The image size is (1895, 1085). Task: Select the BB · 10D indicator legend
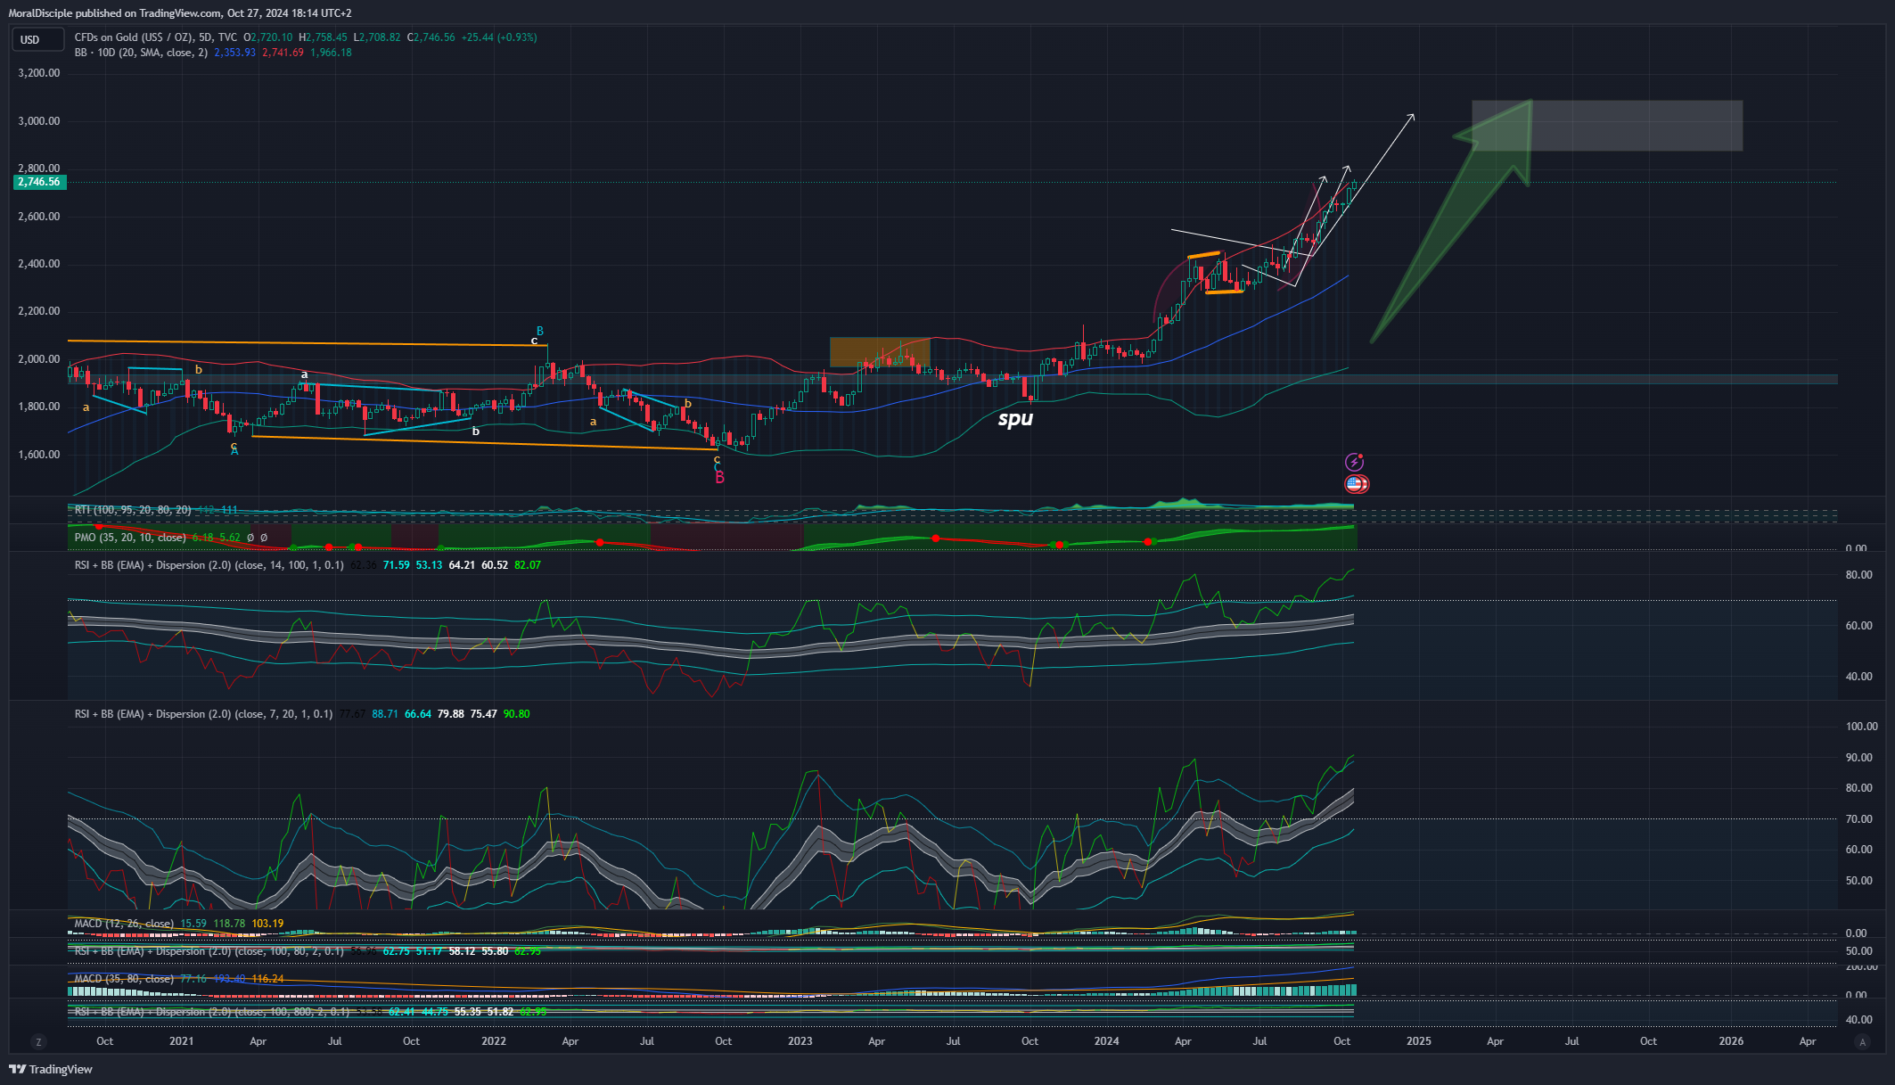(x=141, y=53)
